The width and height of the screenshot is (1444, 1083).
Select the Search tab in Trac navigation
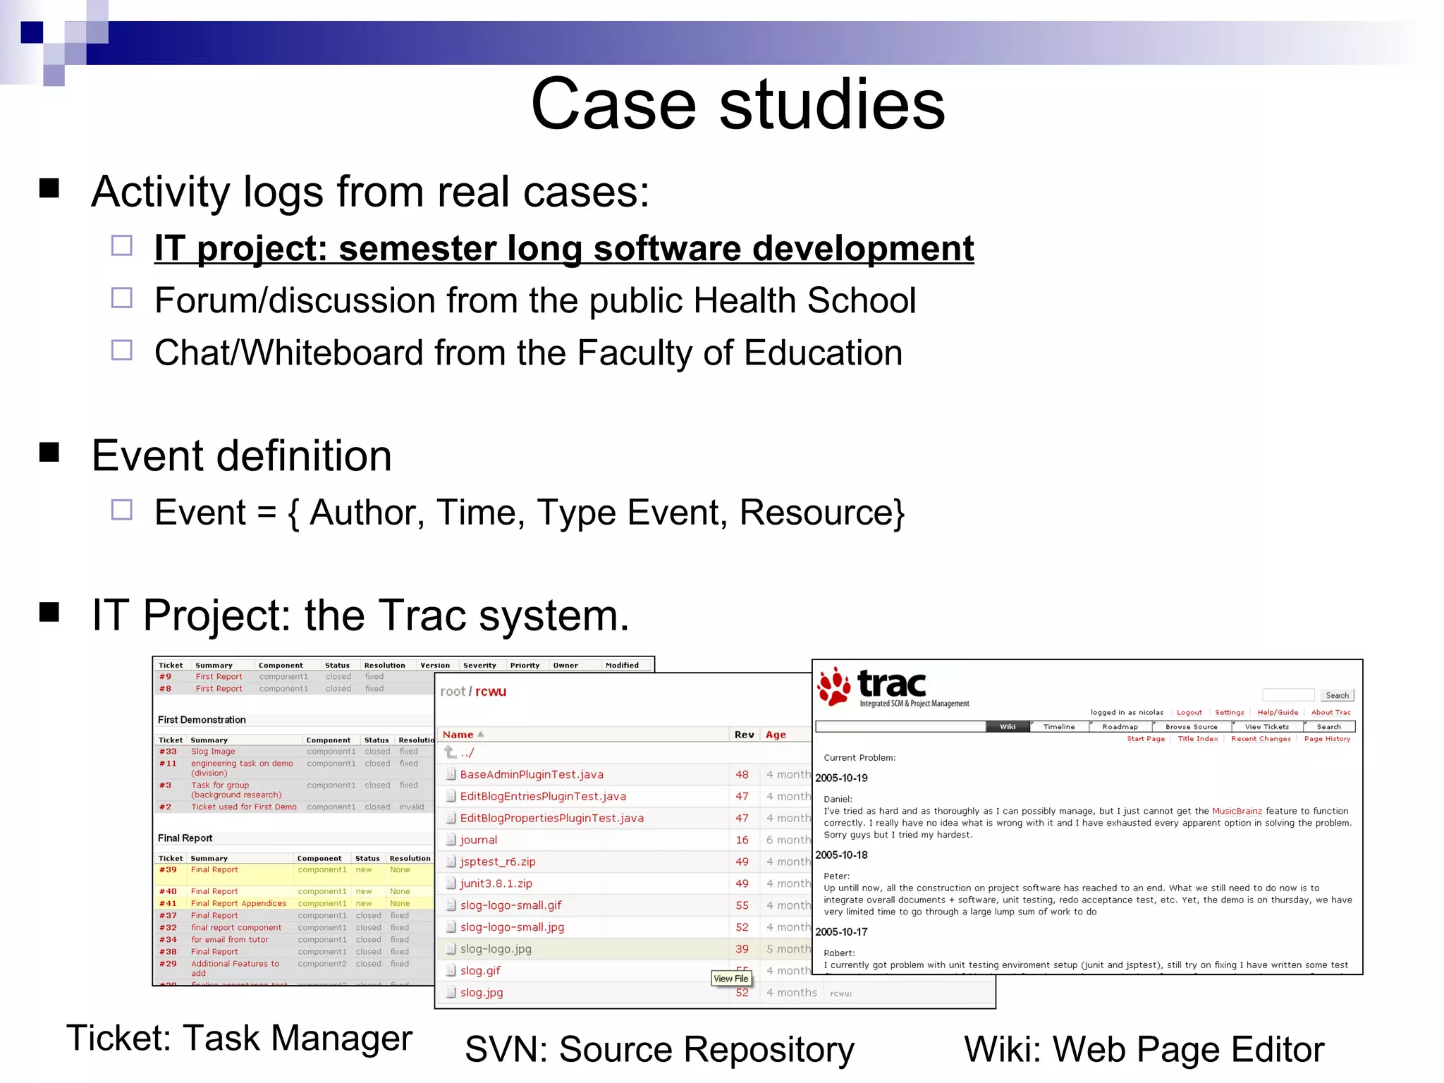1329,726
